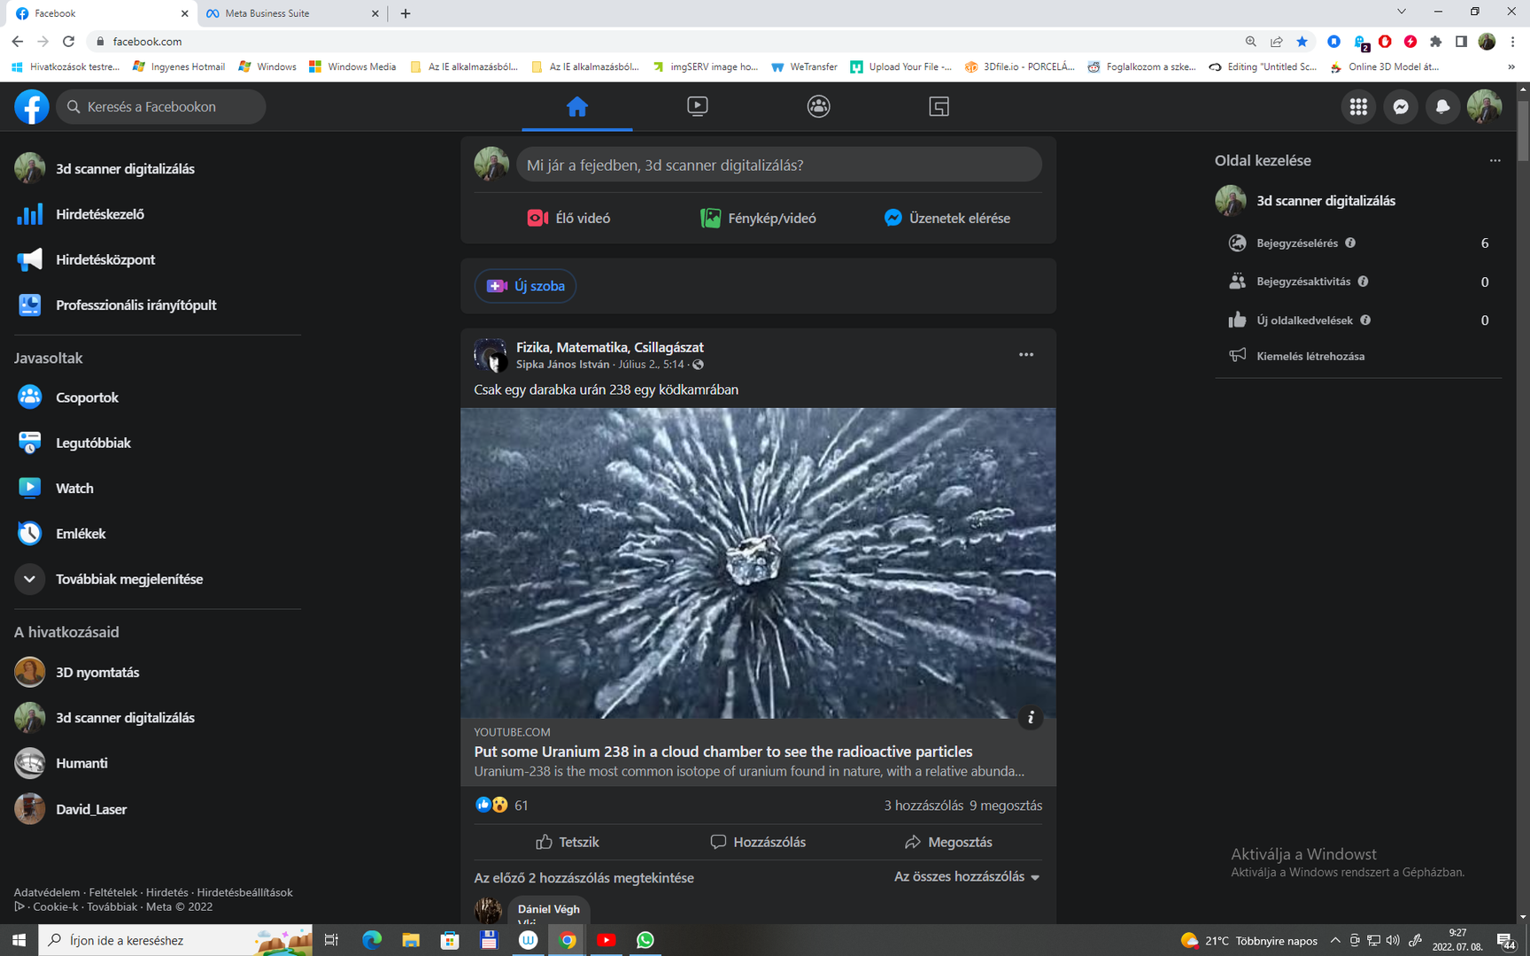The image size is (1530, 956).
Task: Click the Groups icon in top navigation
Action: (x=818, y=106)
